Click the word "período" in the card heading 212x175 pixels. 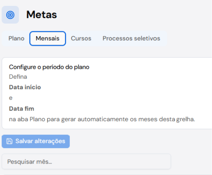click(x=53, y=67)
